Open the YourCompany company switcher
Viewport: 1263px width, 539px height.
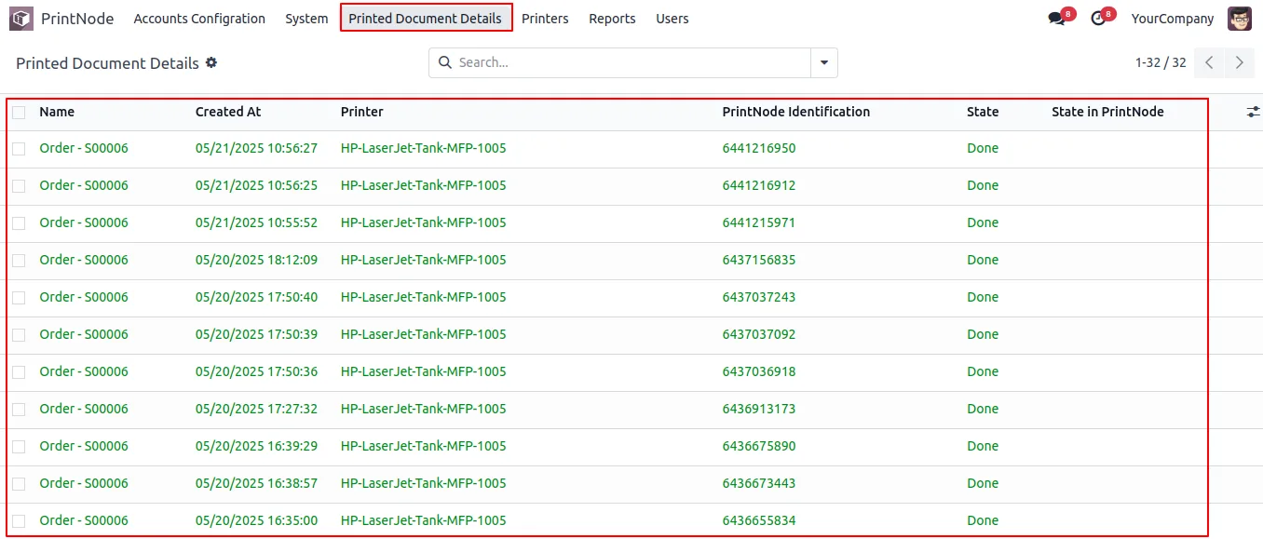(x=1173, y=19)
